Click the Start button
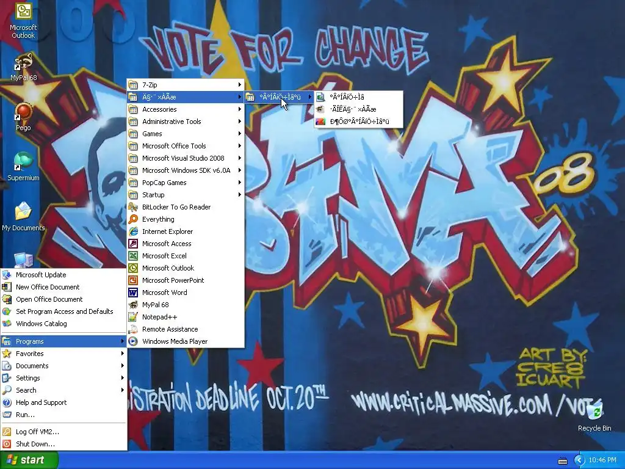The image size is (625, 469). click(x=29, y=460)
